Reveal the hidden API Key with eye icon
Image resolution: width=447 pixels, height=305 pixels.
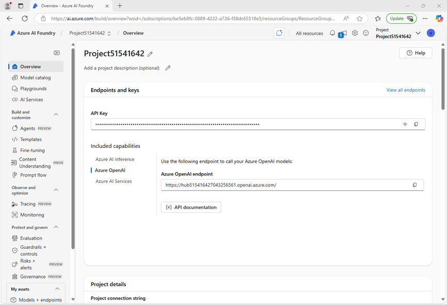(405, 124)
